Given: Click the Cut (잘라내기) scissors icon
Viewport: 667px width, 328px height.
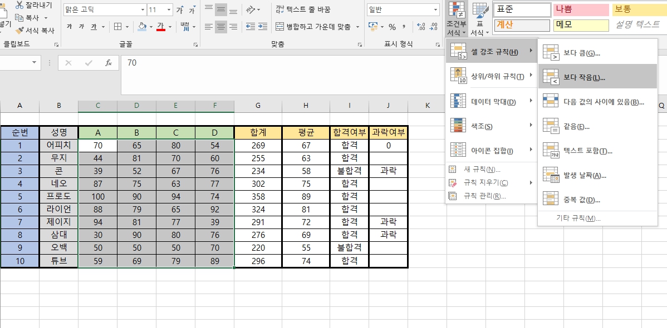Looking at the screenshot, I should 19,5.
